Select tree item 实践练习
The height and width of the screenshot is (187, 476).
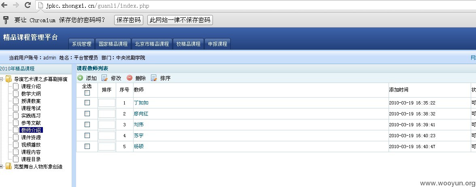tap(31, 116)
